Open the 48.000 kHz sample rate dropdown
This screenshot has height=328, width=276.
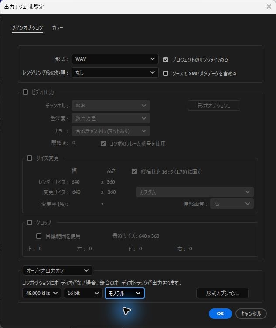tap(41, 293)
